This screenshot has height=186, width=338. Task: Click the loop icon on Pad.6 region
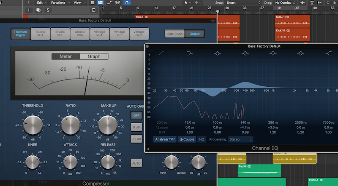249,167
